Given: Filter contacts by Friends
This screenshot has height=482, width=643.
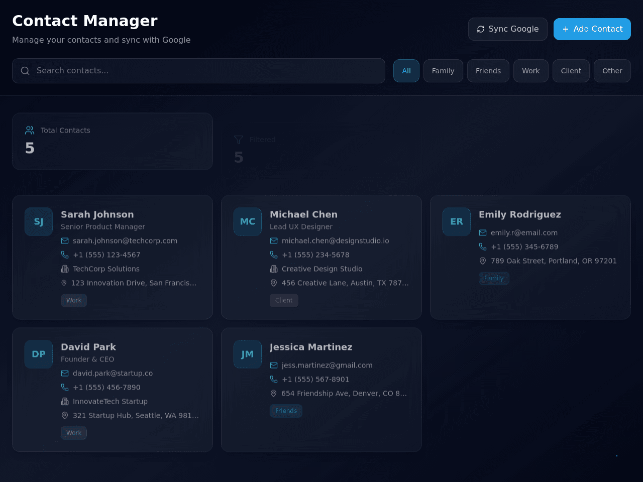Looking at the screenshot, I should click(488, 71).
